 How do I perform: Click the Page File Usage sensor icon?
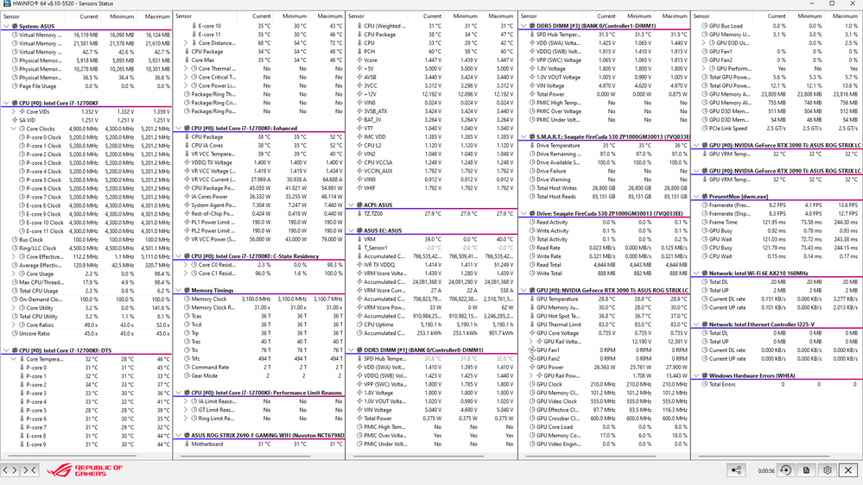15,86
